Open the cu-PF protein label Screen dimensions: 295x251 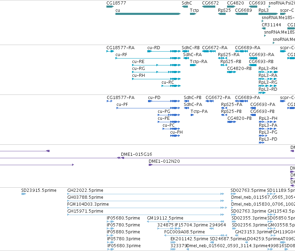122,105
